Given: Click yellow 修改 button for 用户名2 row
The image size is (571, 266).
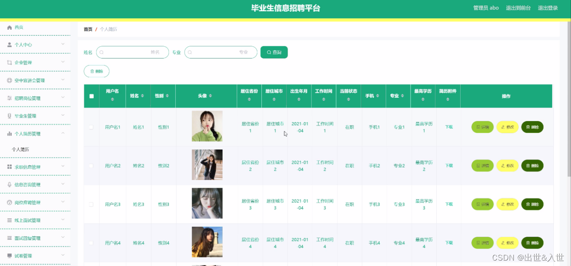Looking at the screenshot, I should 507,166.
